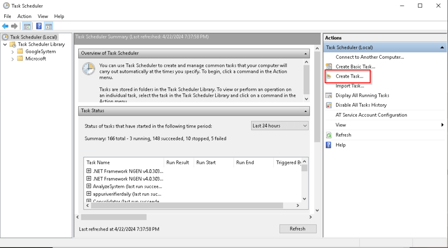Open the Last 24 hours time period dropdown
Image resolution: width=448 pixels, height=248 pixels.
point(280,126)
